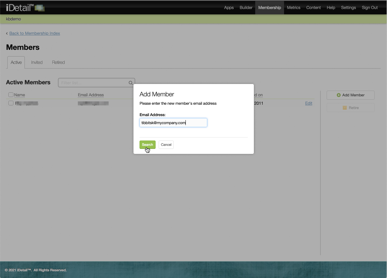
Task: Open the Content navigation item
Action: 314,8
